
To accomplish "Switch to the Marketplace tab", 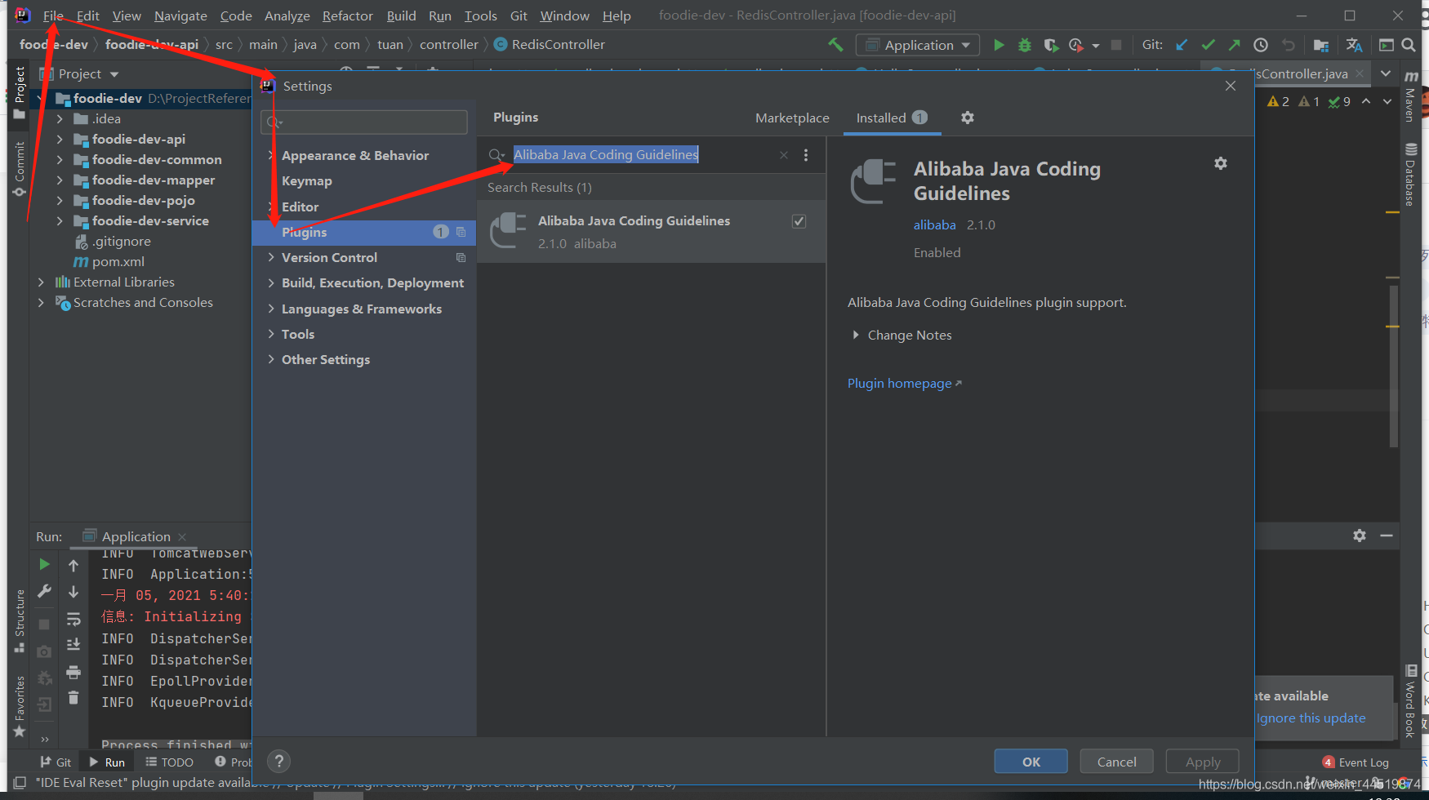I will [791, 118].
